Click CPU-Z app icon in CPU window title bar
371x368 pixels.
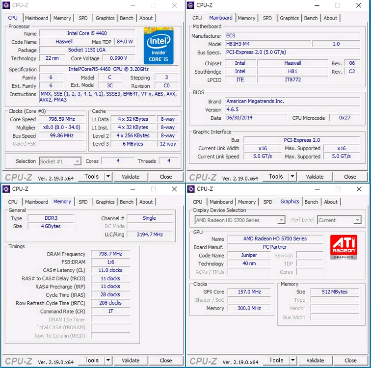click(6, 5)
